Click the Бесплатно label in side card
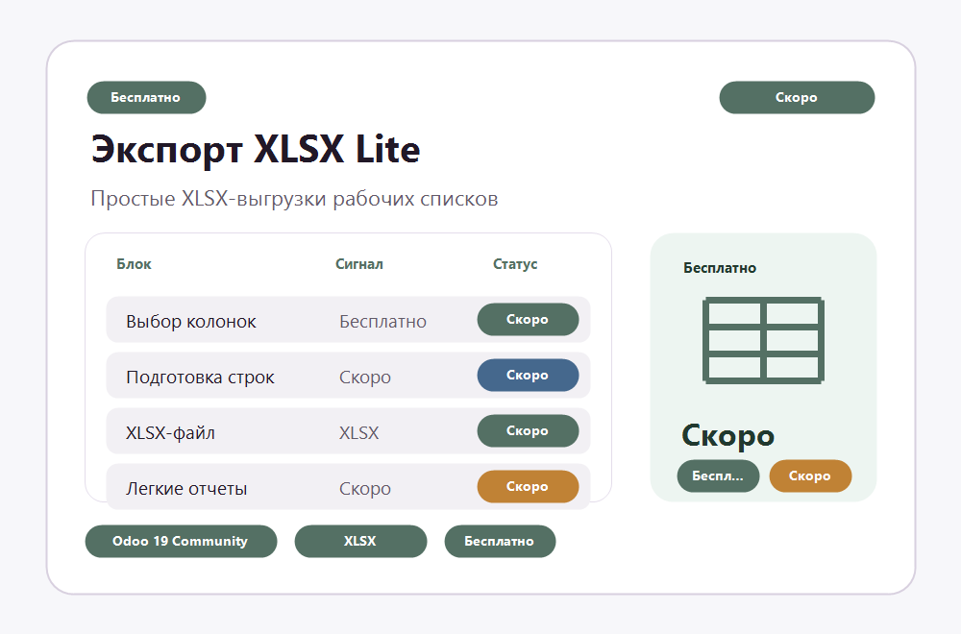 tap(720, 268)
